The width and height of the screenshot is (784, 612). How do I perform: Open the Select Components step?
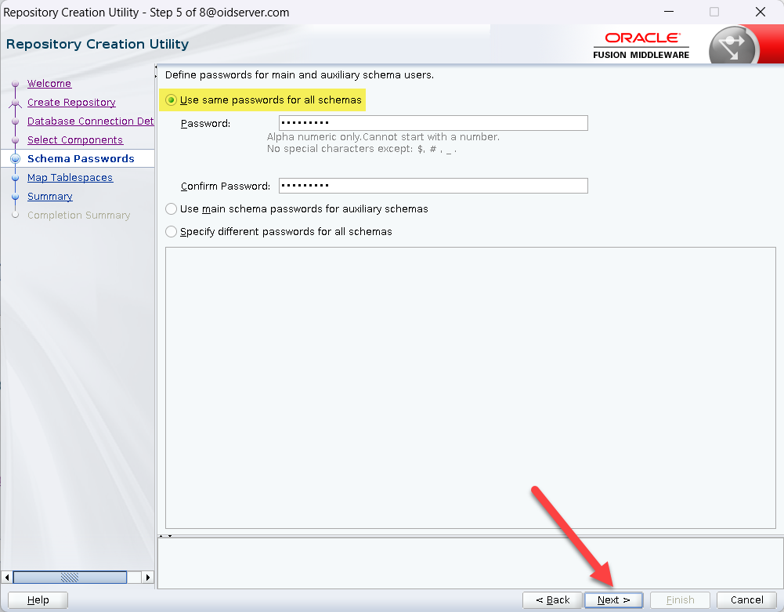[x=74, y=140]
